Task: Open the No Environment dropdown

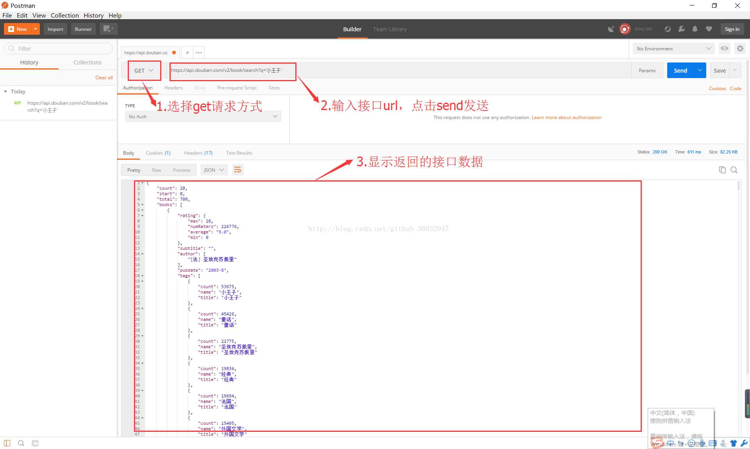Action: pos(673,48)
